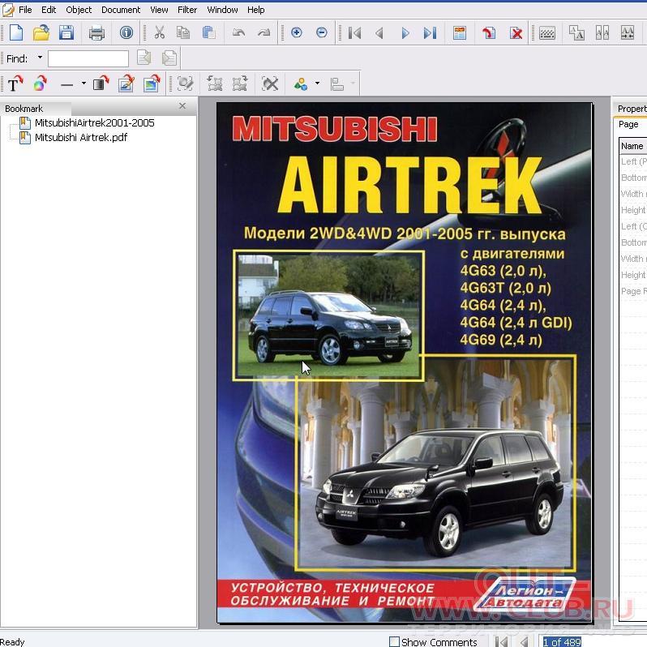Create a new document icon
The width and height of the screenshot is (647, 647).
click(15, 32)
